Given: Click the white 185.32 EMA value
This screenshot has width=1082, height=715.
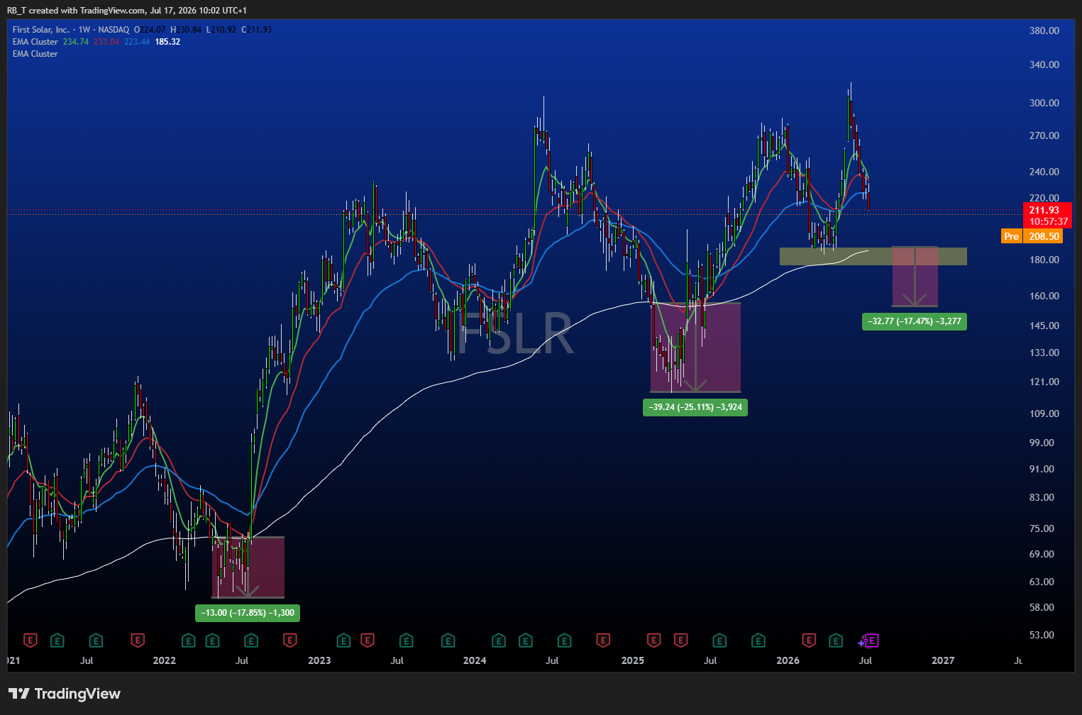Looking at the screenshot, I should [x=167, y=42].
